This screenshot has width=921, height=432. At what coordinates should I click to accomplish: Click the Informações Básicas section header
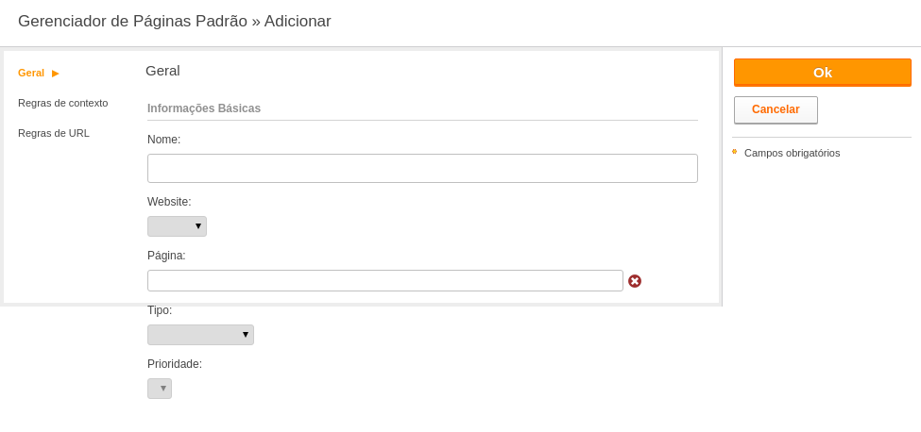(204, 108)
